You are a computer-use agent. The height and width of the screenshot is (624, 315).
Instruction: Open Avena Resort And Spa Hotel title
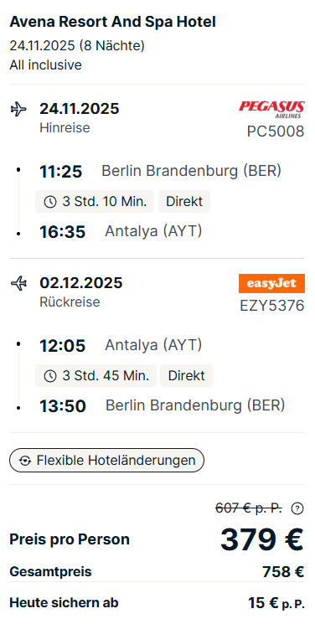click(113, 22)
